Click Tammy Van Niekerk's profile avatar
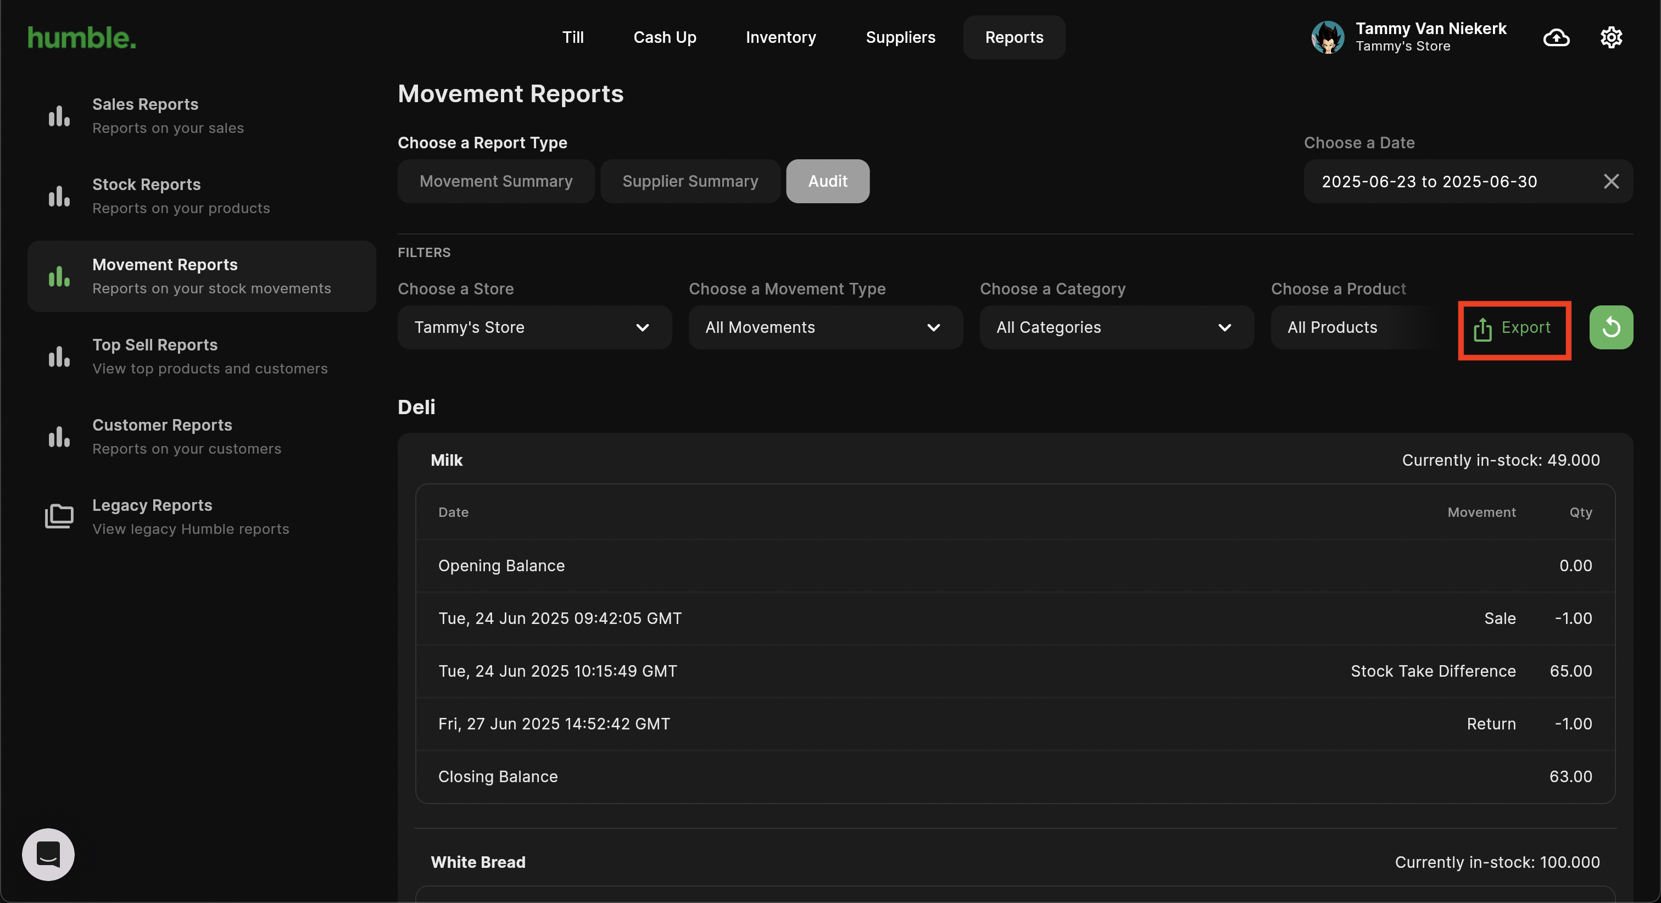This screenshot has height=903, width=1661. (x=1328, y=37)
